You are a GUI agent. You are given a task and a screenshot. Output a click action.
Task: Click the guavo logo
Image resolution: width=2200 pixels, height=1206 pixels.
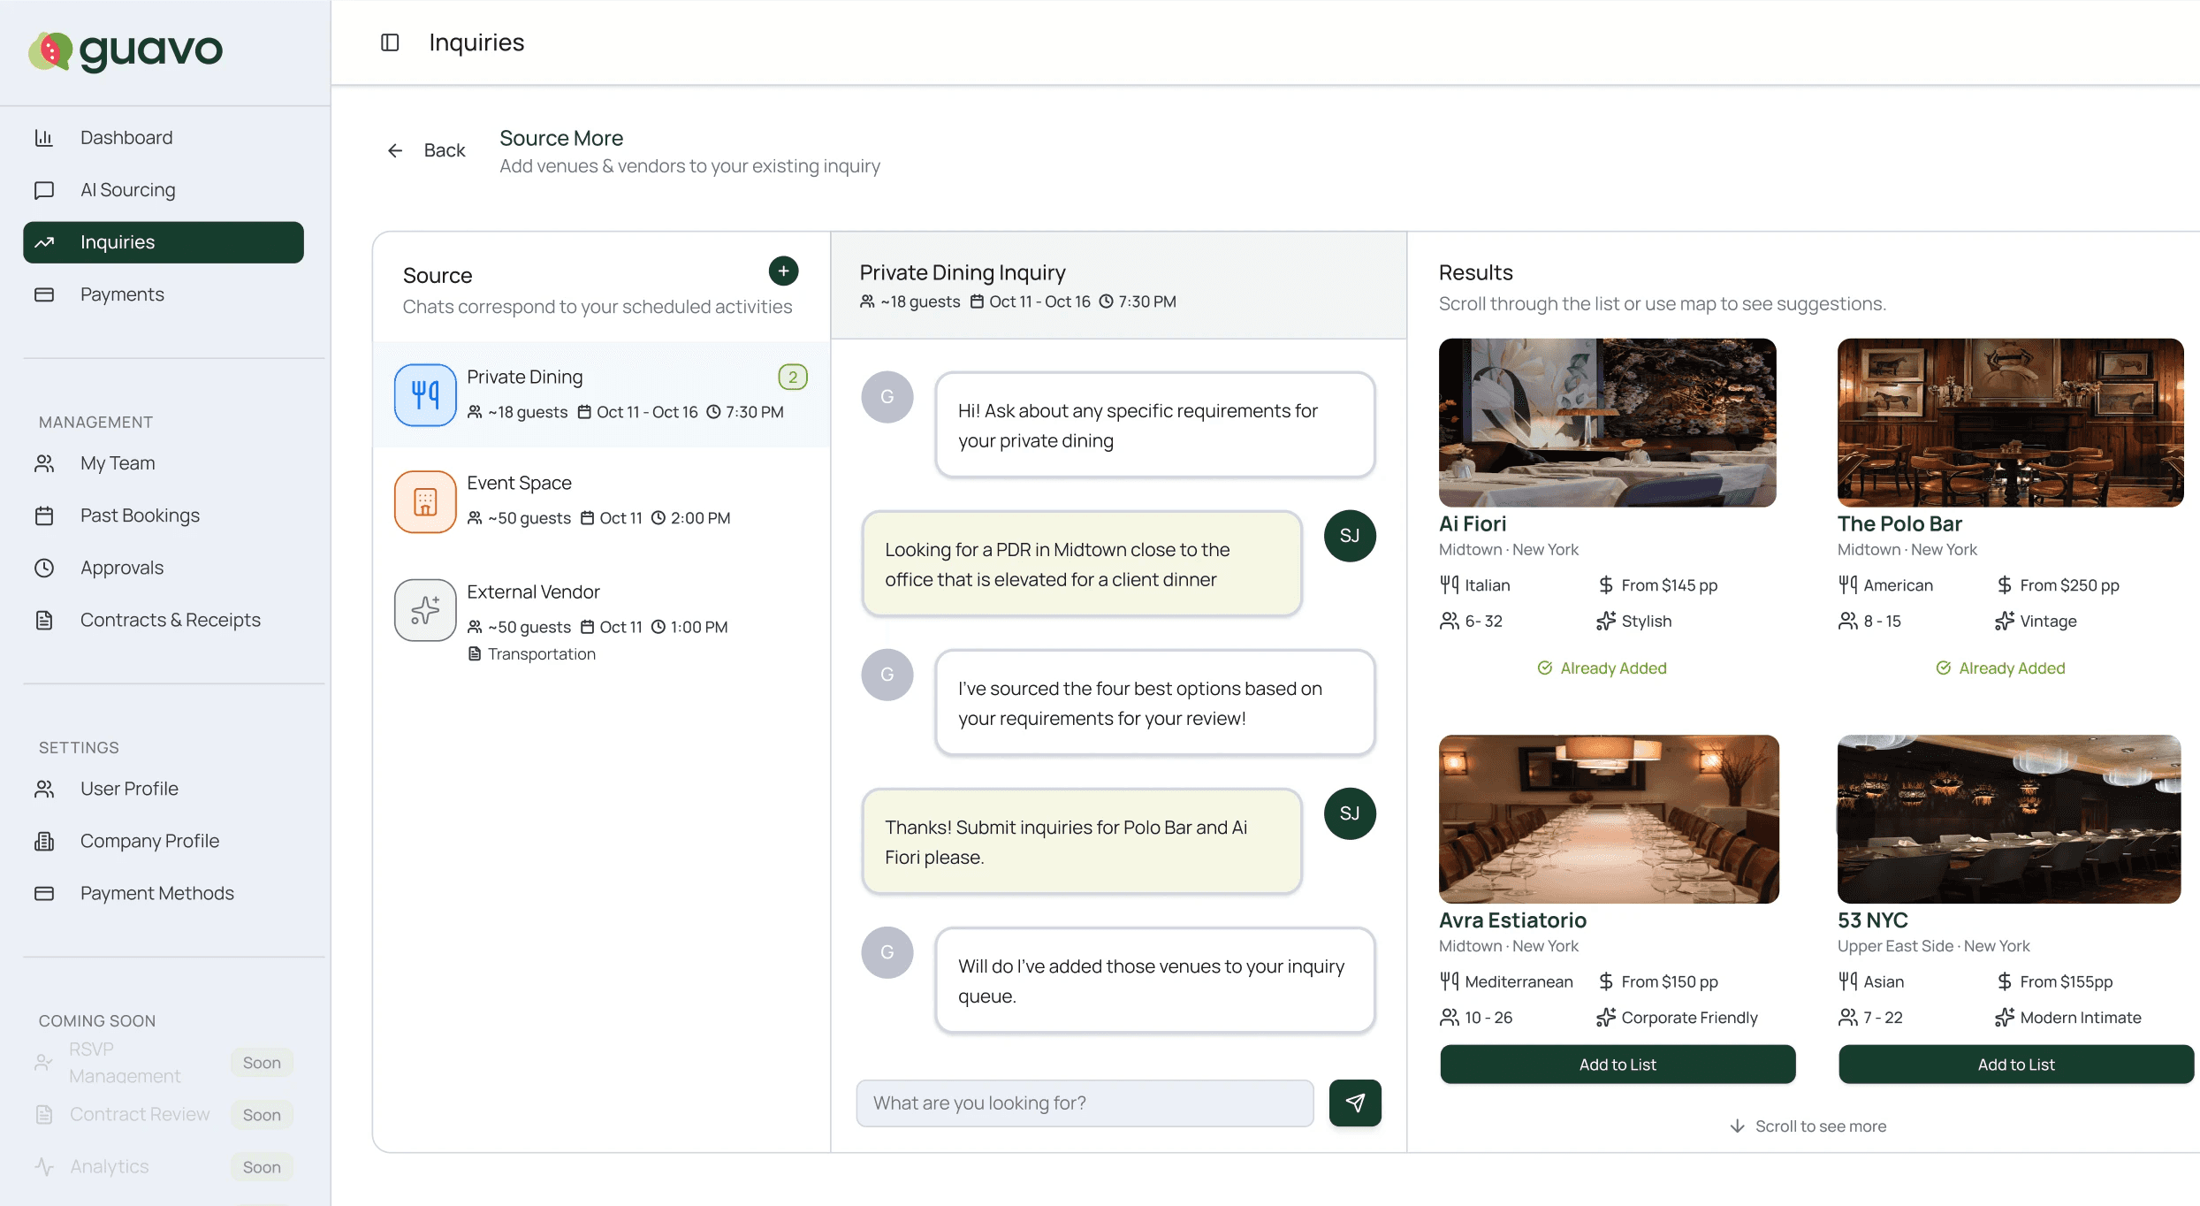point(125,50)
